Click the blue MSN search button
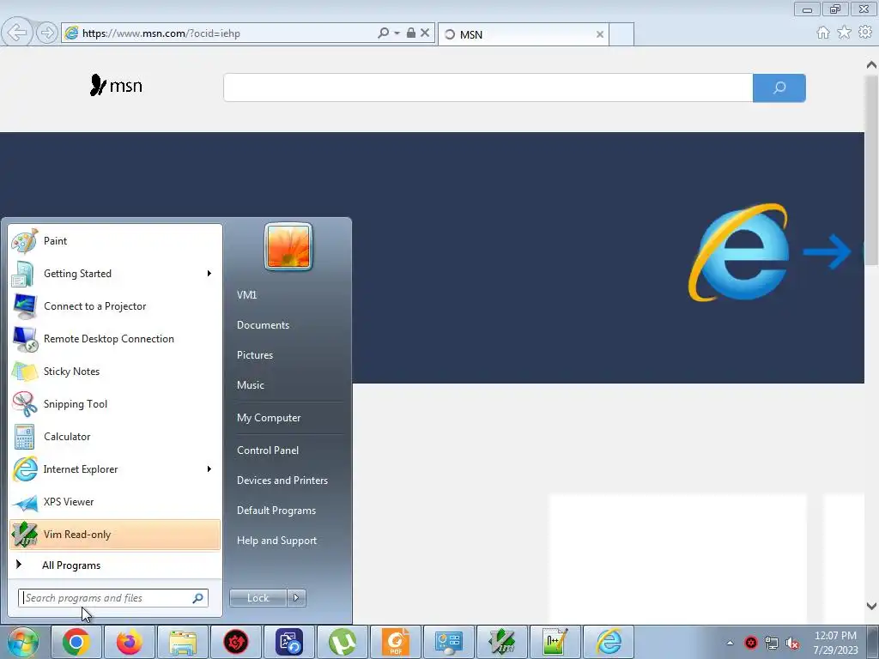The width and height of the screenshot is (879, 659). coord(779,88)
